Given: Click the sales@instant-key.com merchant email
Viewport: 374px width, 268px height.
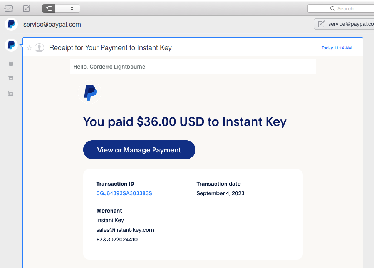Looking at the screenshot, I should point(125,230).
